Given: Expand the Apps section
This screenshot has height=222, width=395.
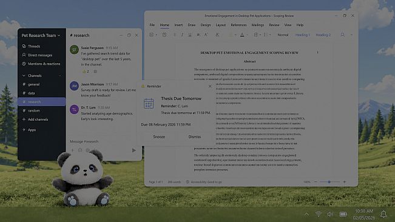Looking at the screenshot, I should point(24,130).
